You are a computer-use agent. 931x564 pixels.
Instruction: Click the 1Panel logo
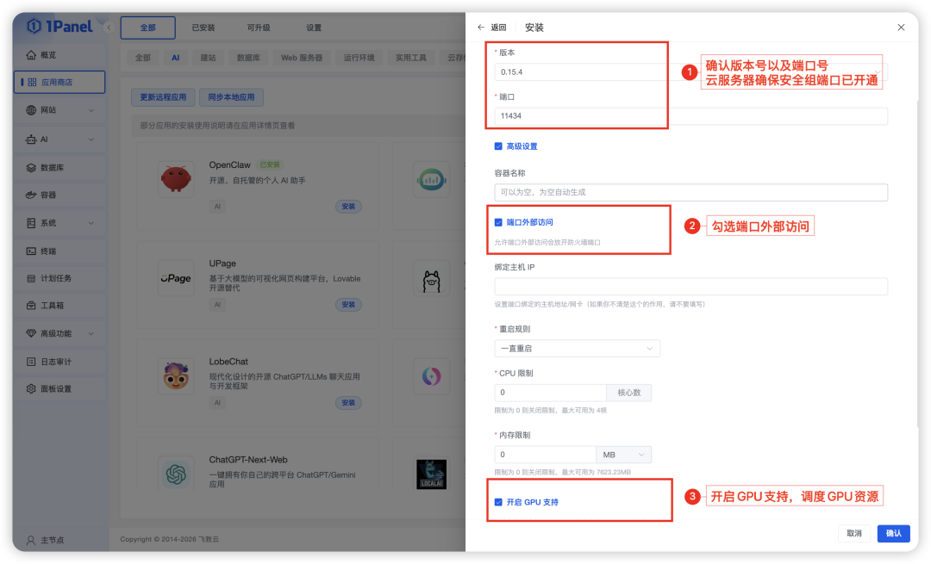pyautogui.click(x=60, y=27)
